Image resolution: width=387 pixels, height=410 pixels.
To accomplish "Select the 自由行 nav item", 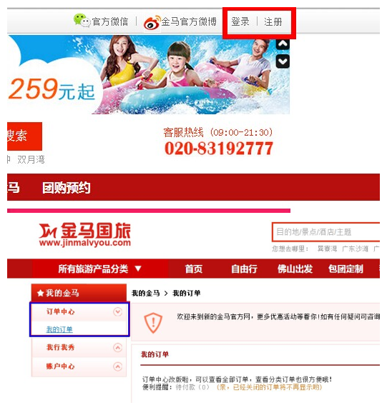I will click(x=244, y=269).
